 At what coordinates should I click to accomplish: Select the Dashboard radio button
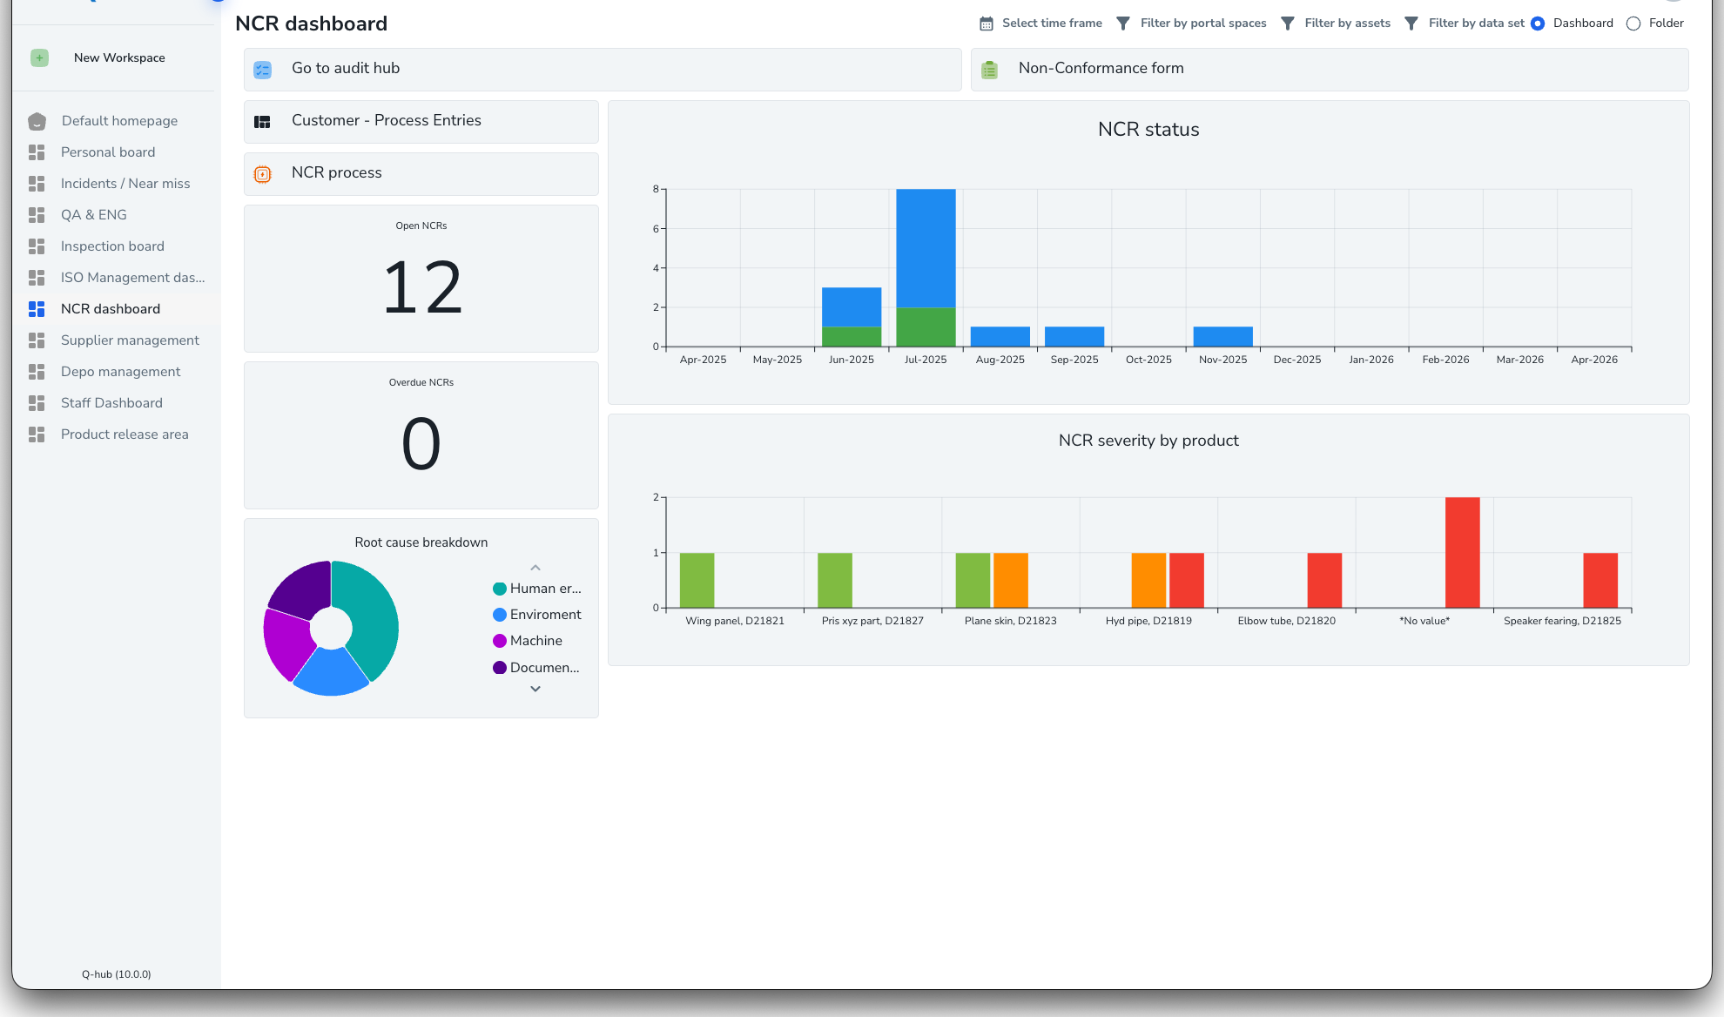click(x=1538, y=23)
